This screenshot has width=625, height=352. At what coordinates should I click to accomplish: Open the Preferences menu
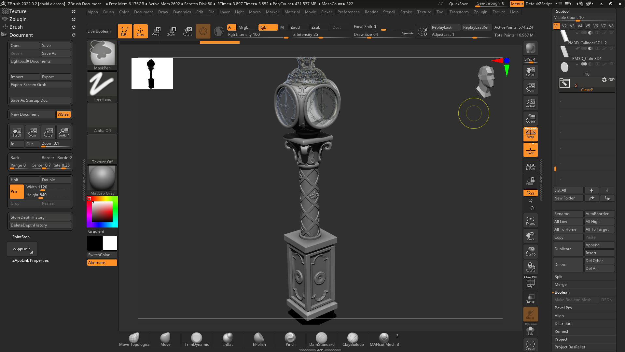point(348,12)
